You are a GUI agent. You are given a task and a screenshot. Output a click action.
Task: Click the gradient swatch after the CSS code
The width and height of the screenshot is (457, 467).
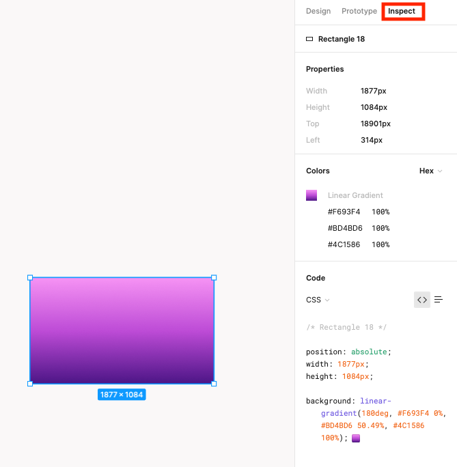click(x=356, y=438)
